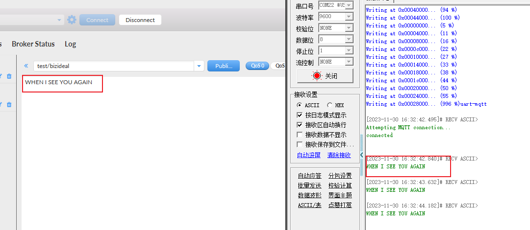Viewport: 530px width, 230px height.
Task: Enable 接收保存到文件 checkbox
Action: coord(300,144)
